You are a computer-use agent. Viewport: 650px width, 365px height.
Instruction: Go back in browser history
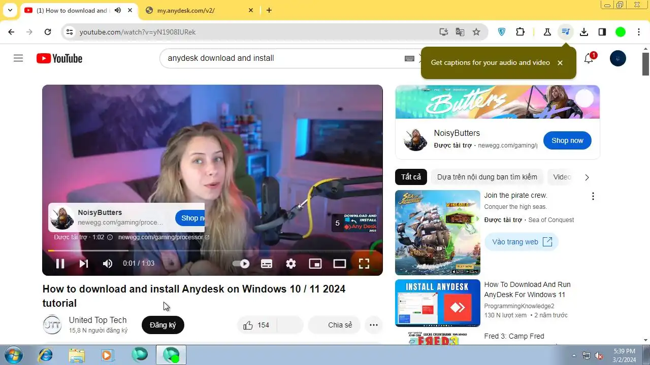(11, 32)
